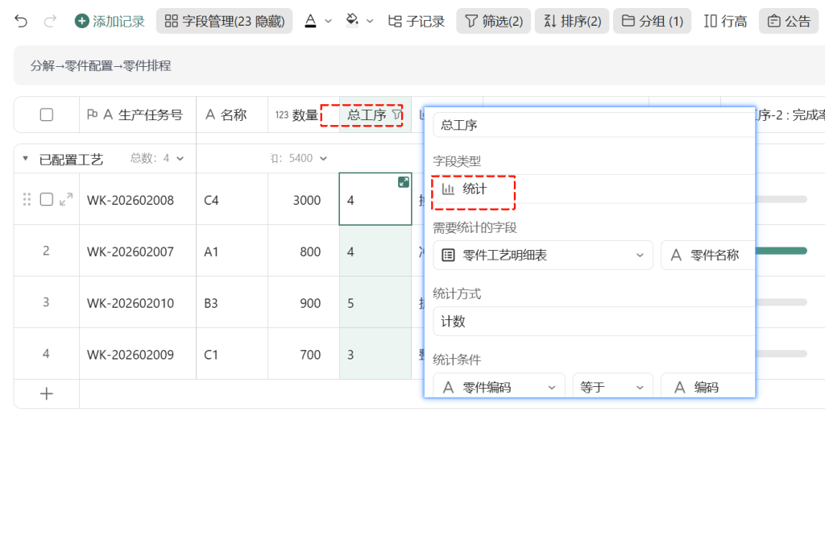Open fill color dropdown arrow

pos(370,21)
